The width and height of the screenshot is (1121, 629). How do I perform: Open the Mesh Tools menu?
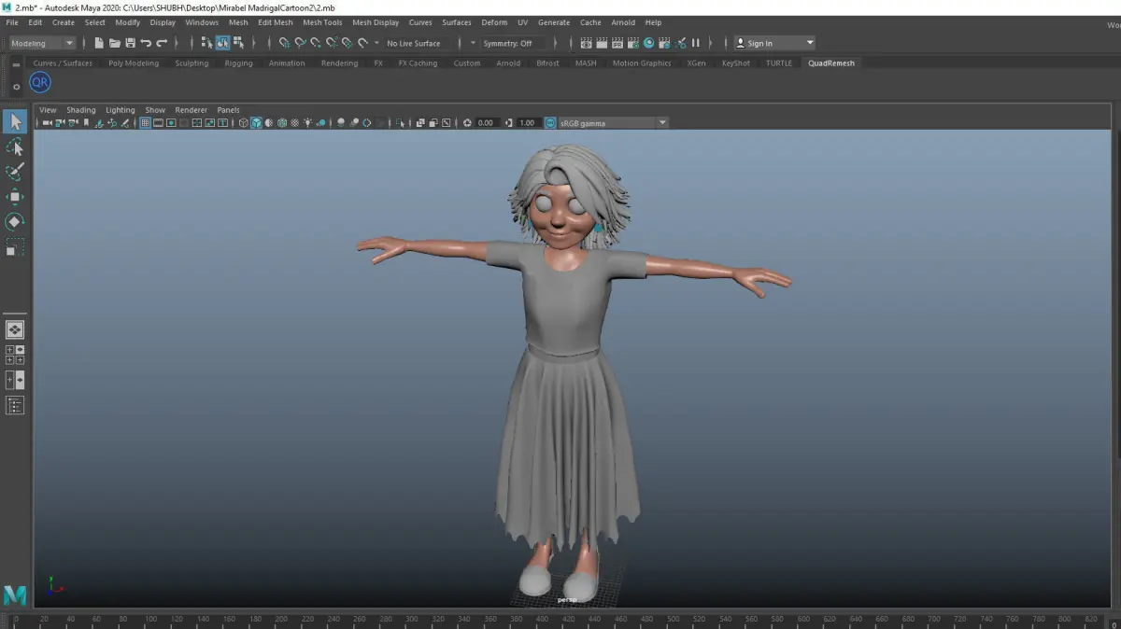point(322,22)
